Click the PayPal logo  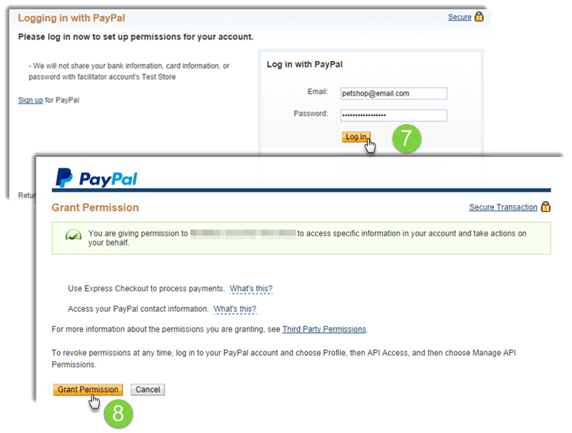coord(96,178)
